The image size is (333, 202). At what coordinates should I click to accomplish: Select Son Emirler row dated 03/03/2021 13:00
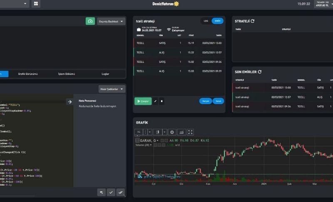(x=283, y=88)
